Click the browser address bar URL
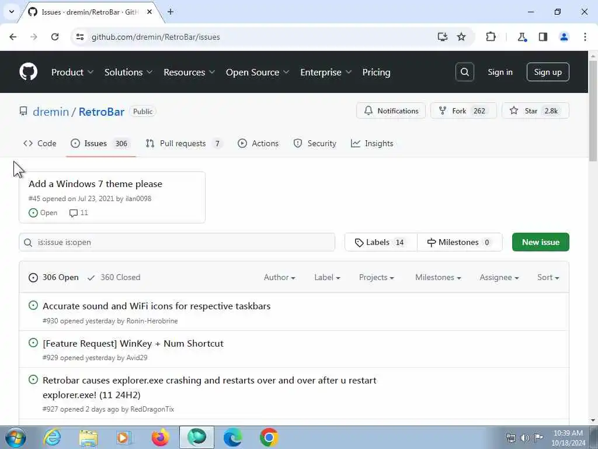This screenshot has height=449, width=598. (x=155, y=37)
